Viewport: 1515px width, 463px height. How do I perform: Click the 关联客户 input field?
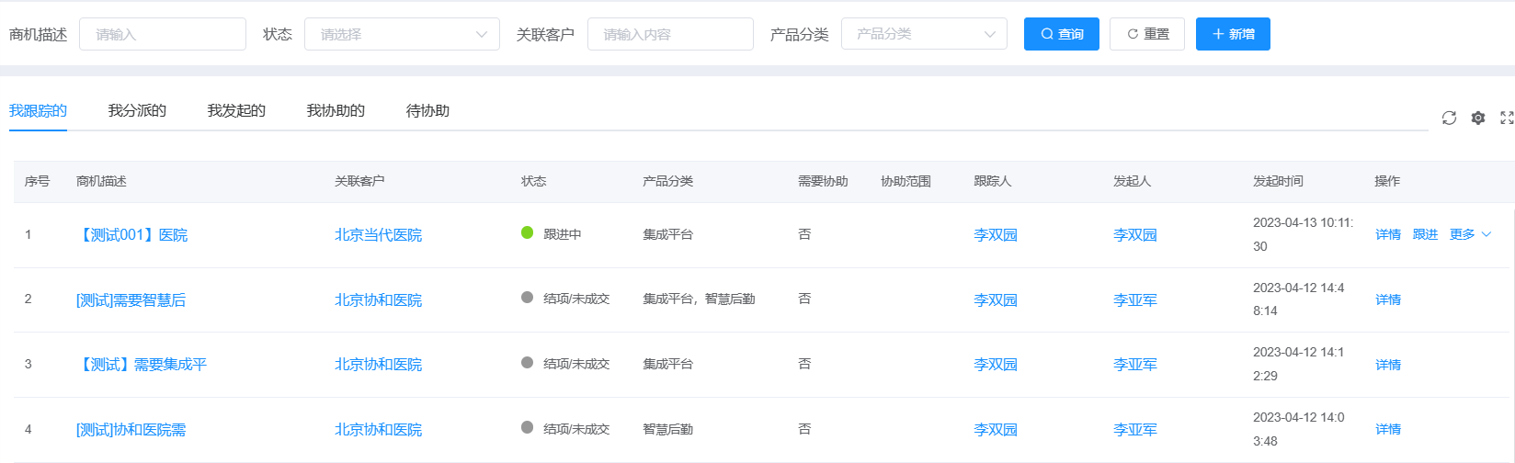click(x=670, y=34)
